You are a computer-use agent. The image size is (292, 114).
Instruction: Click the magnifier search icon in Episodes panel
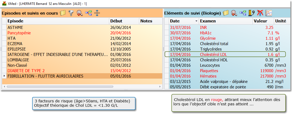point(79,13)
